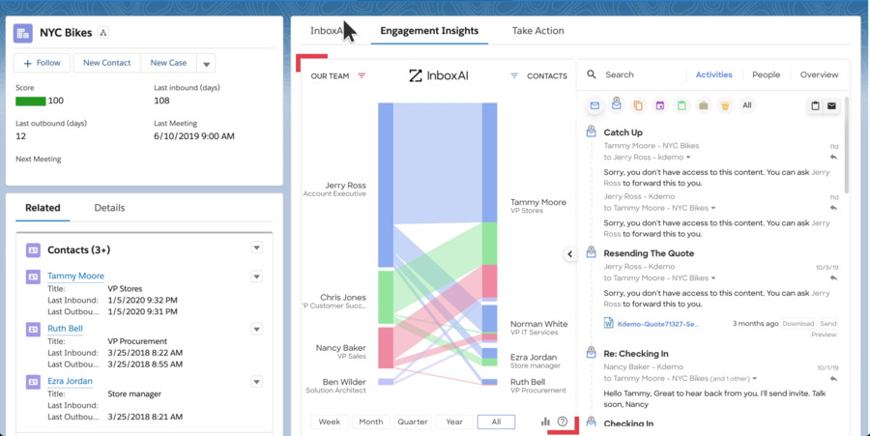Switch to the Related tab
Viewport: 870px width, 436px height.
[x=43, y=208]
